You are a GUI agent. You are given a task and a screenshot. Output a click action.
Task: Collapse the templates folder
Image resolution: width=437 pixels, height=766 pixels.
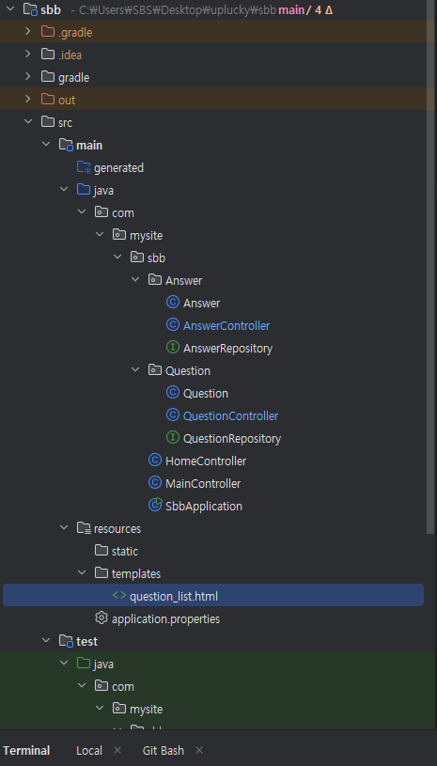click(x=82, y=572)
